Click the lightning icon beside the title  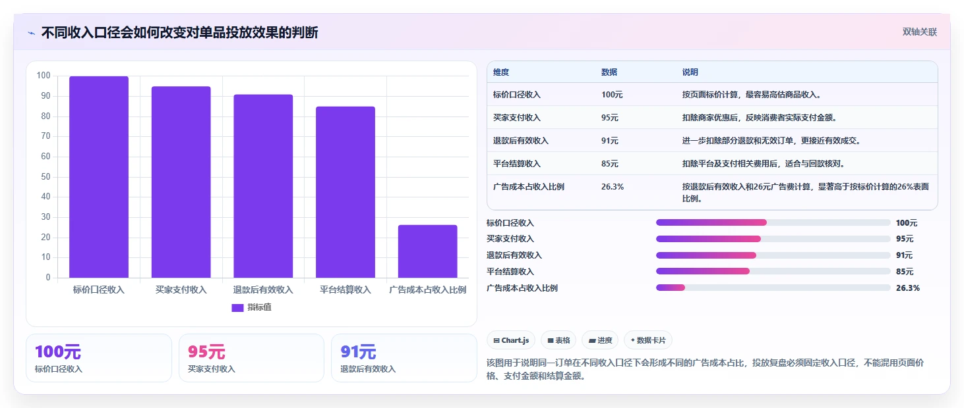(x=31, y=33)
